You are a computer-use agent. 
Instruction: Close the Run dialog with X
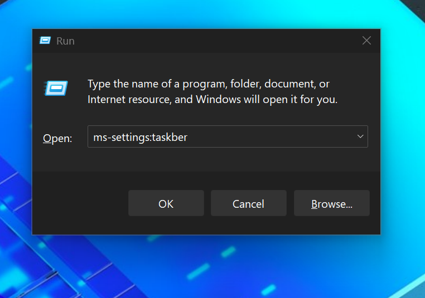click(366, 41)
